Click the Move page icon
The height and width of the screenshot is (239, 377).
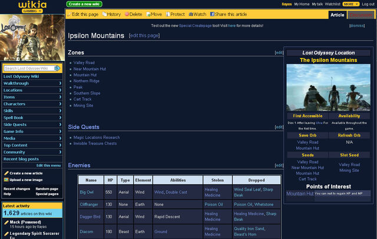click(x=148, y=14)
